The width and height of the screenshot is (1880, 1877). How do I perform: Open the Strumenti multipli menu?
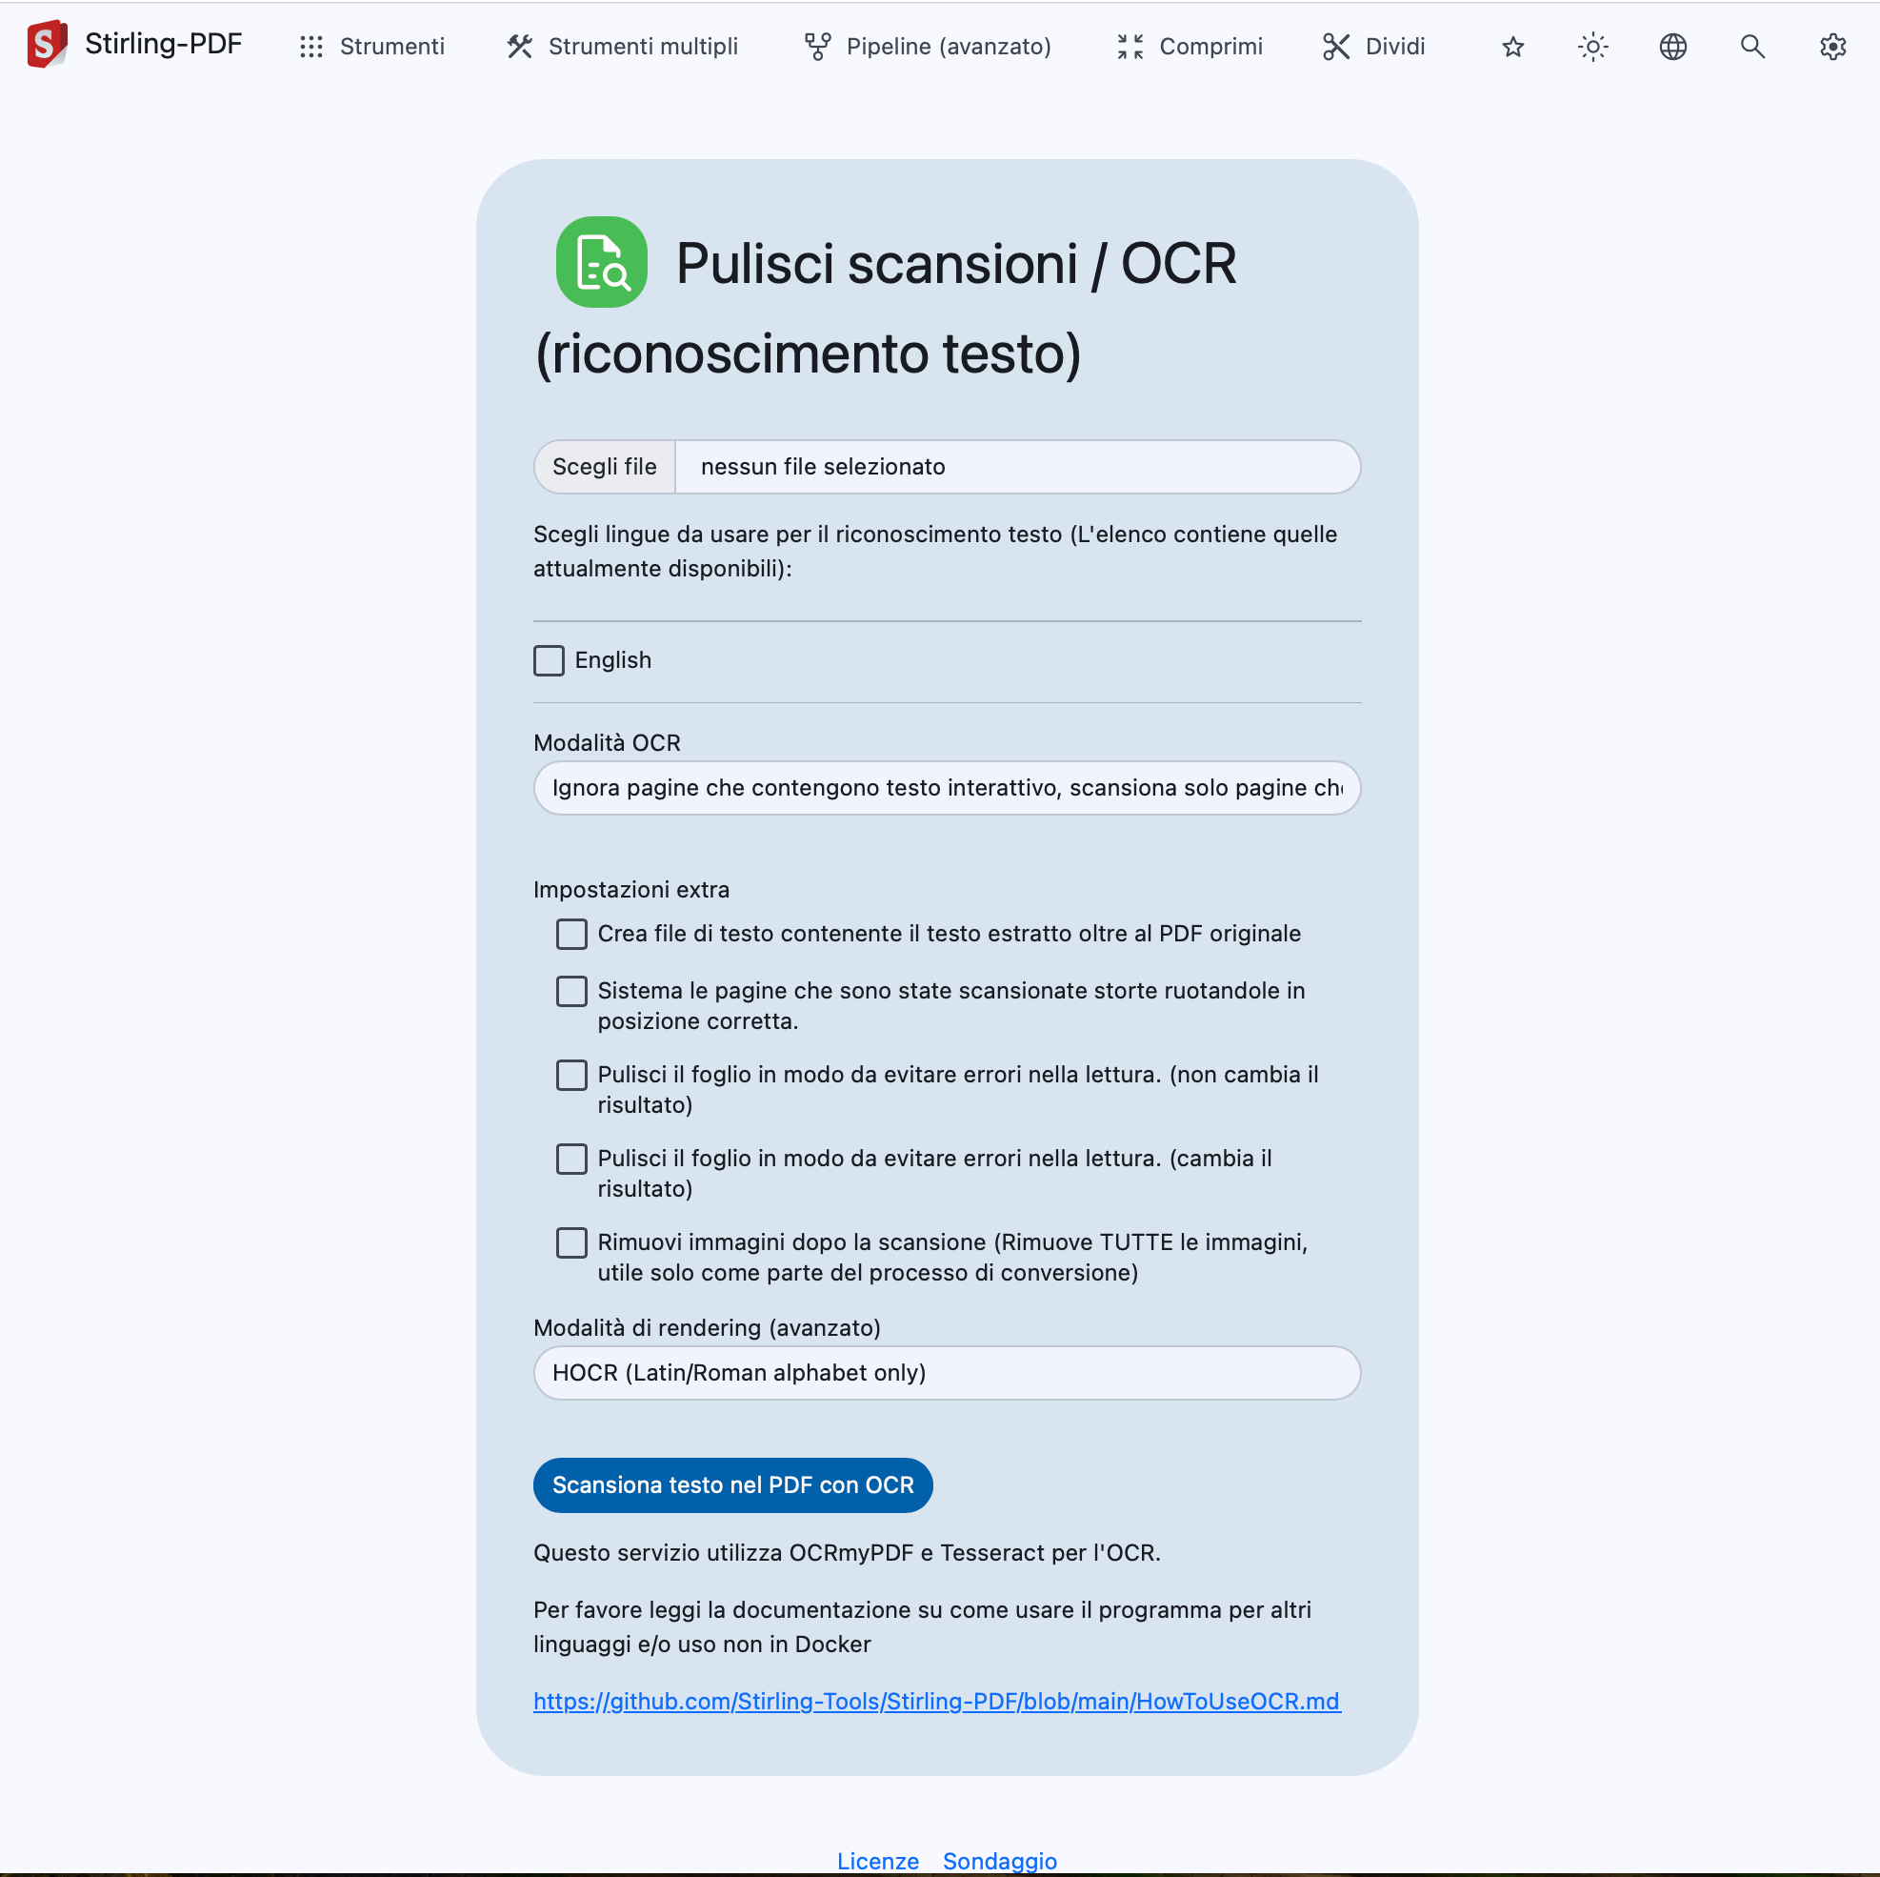click(623, 47)
